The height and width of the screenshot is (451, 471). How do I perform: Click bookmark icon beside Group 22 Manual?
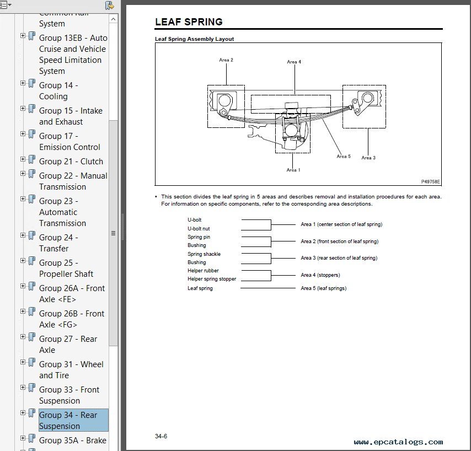click(32, 174)
